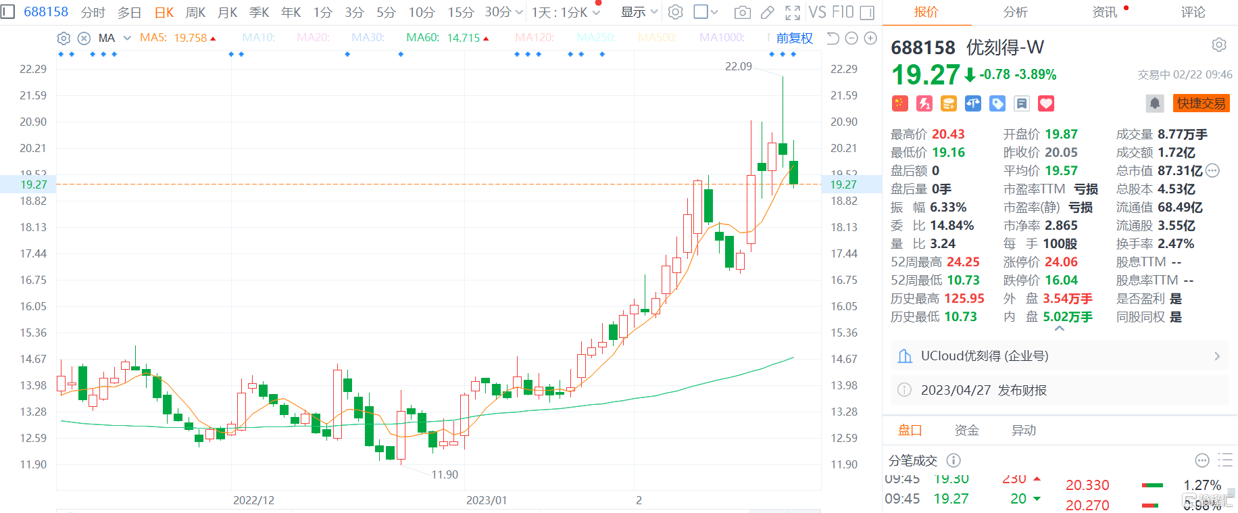Enter fullscreen chart mode
The image size is (1238, 513).
pyautogui.click(x=793, y=12)
